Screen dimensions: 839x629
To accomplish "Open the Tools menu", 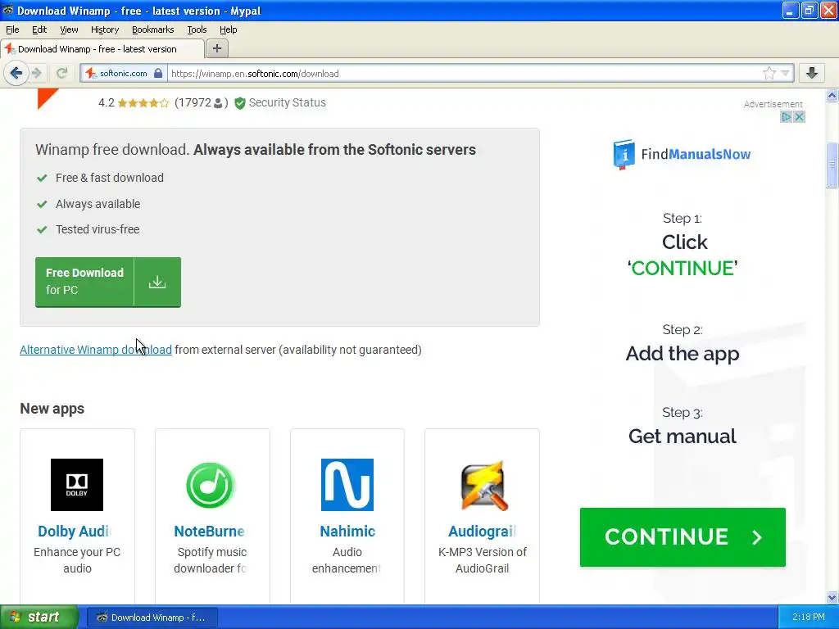I will (x=197, y=29).
